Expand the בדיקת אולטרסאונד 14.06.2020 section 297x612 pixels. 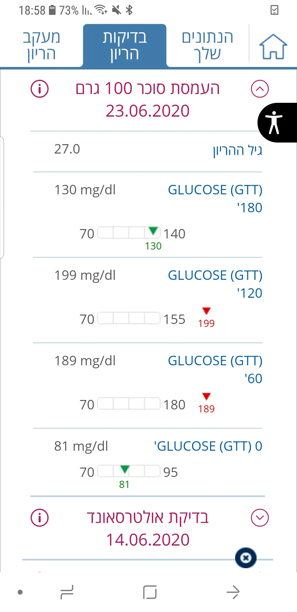260,517
